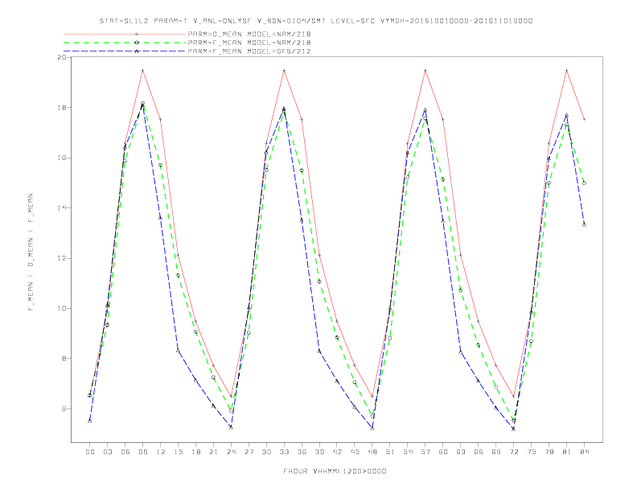637x492 pixels.
Task: Click x-axis tick label 42
Action: (x=337, y=452)
